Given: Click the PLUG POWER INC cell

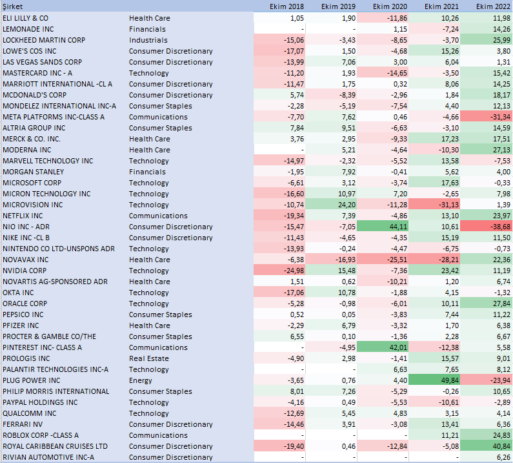Looking at the screenshot, I should (32, 380).
